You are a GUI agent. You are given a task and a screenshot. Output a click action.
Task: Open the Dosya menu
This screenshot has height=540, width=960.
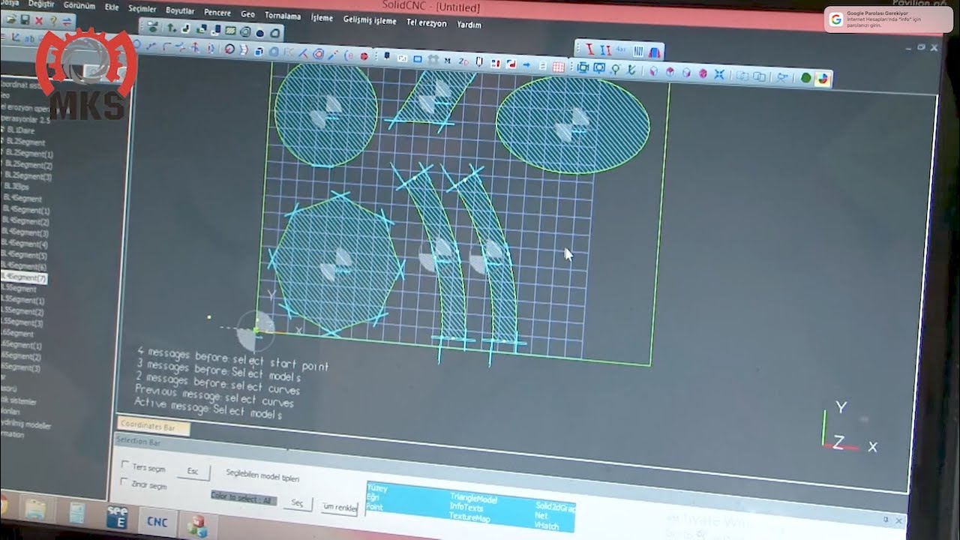10,2
